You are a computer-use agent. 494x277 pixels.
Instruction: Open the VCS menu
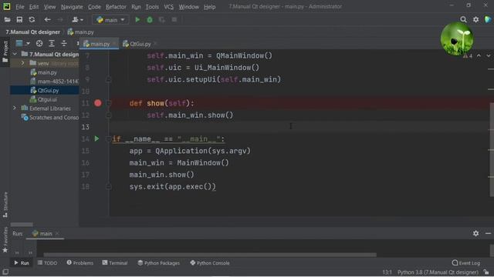(168, 7)
